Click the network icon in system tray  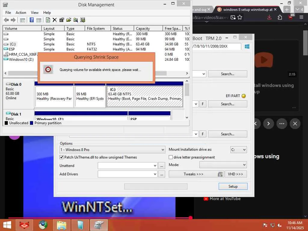[x=273, y=225]
